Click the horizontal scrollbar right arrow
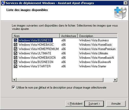This screenshot has width=129, height=110. click(115, 80)
